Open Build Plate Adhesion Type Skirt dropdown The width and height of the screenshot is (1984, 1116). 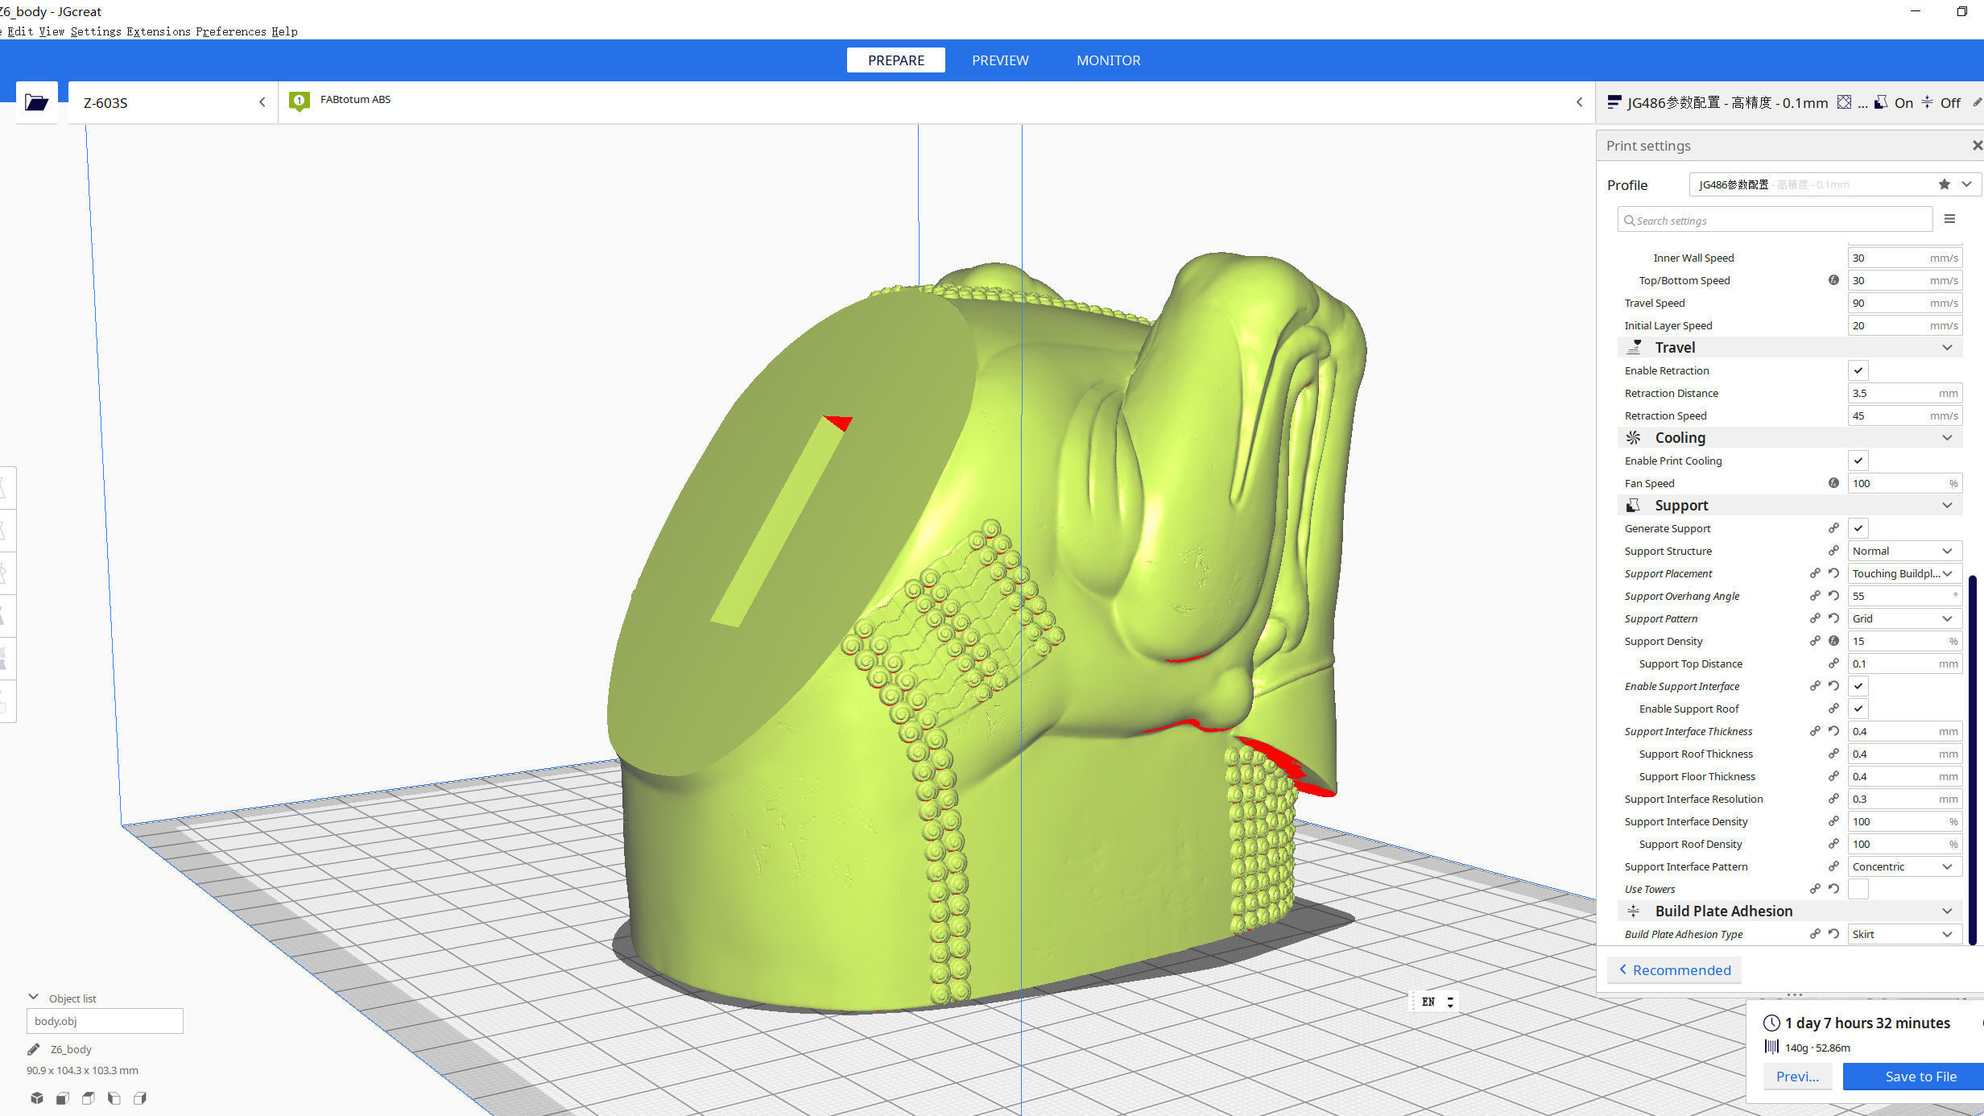coord(1903,934)
